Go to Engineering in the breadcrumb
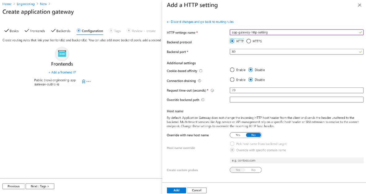Screen dimensions: 366x194 pyautogui.click(x=26, y=4)
